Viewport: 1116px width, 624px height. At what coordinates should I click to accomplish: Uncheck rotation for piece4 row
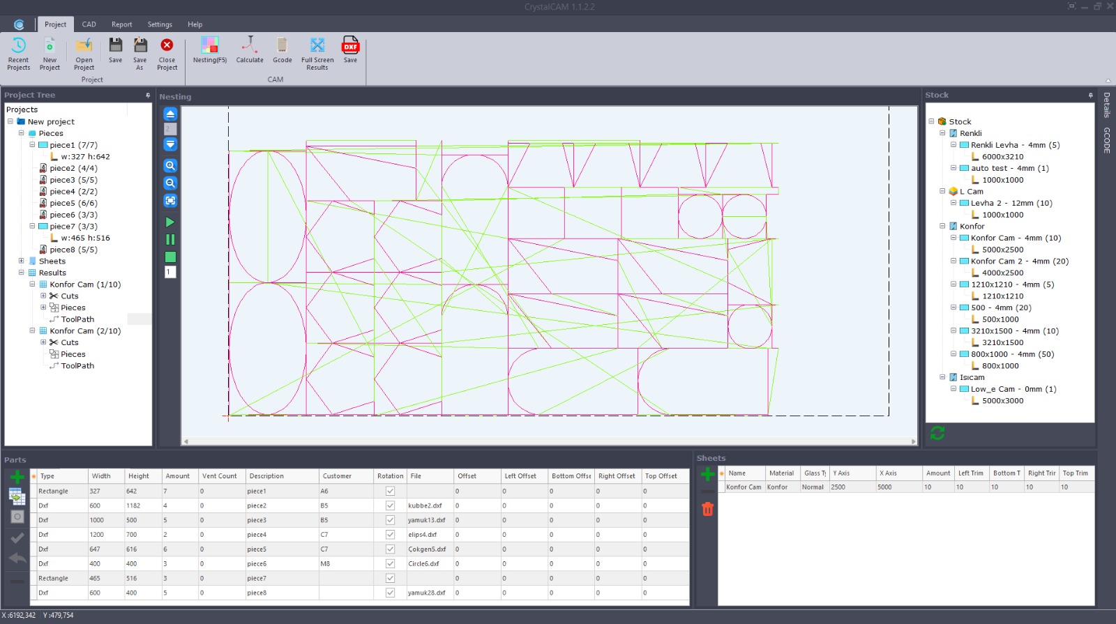(390, 535)
